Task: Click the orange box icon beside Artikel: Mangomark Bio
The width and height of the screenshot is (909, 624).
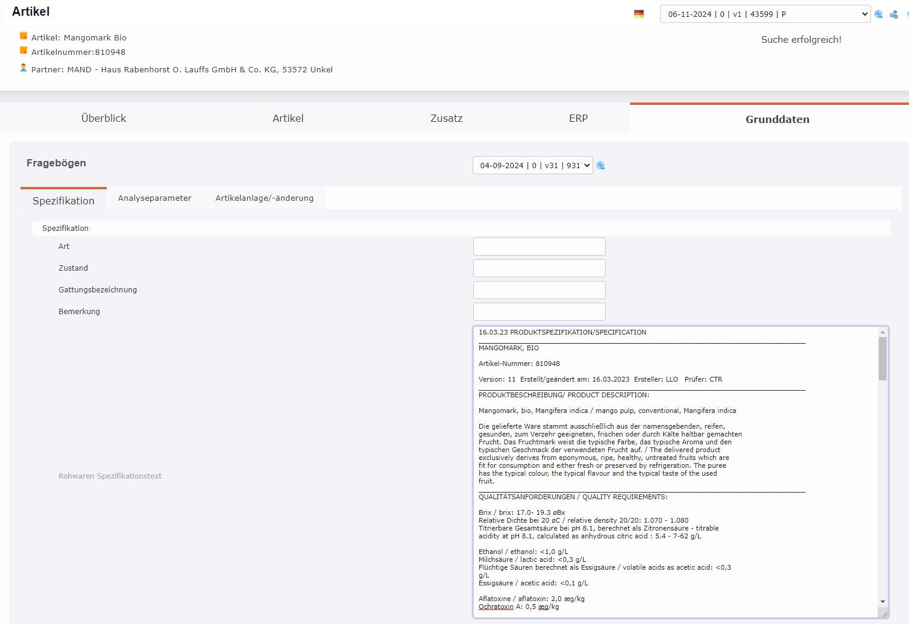Action: [24, 36]
